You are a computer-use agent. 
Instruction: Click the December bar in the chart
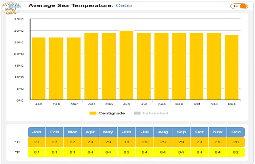click(x=232, y=67)
